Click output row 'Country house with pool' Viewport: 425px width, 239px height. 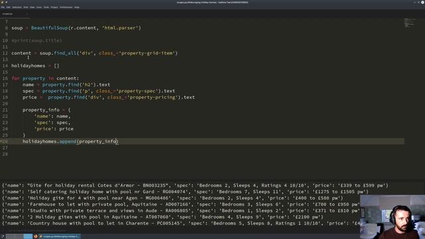click(181, 223)
